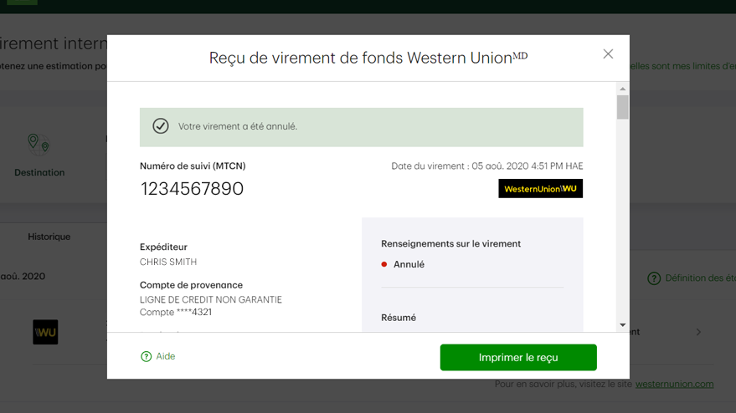
Task: Select the Historique tab
Action: tap(49, 237)
